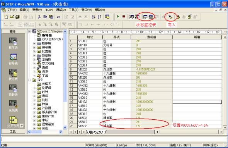Screen dimensions: 228x148
Task: Expand the 浮点数计算 instruction folder
Action: point(34,112)
